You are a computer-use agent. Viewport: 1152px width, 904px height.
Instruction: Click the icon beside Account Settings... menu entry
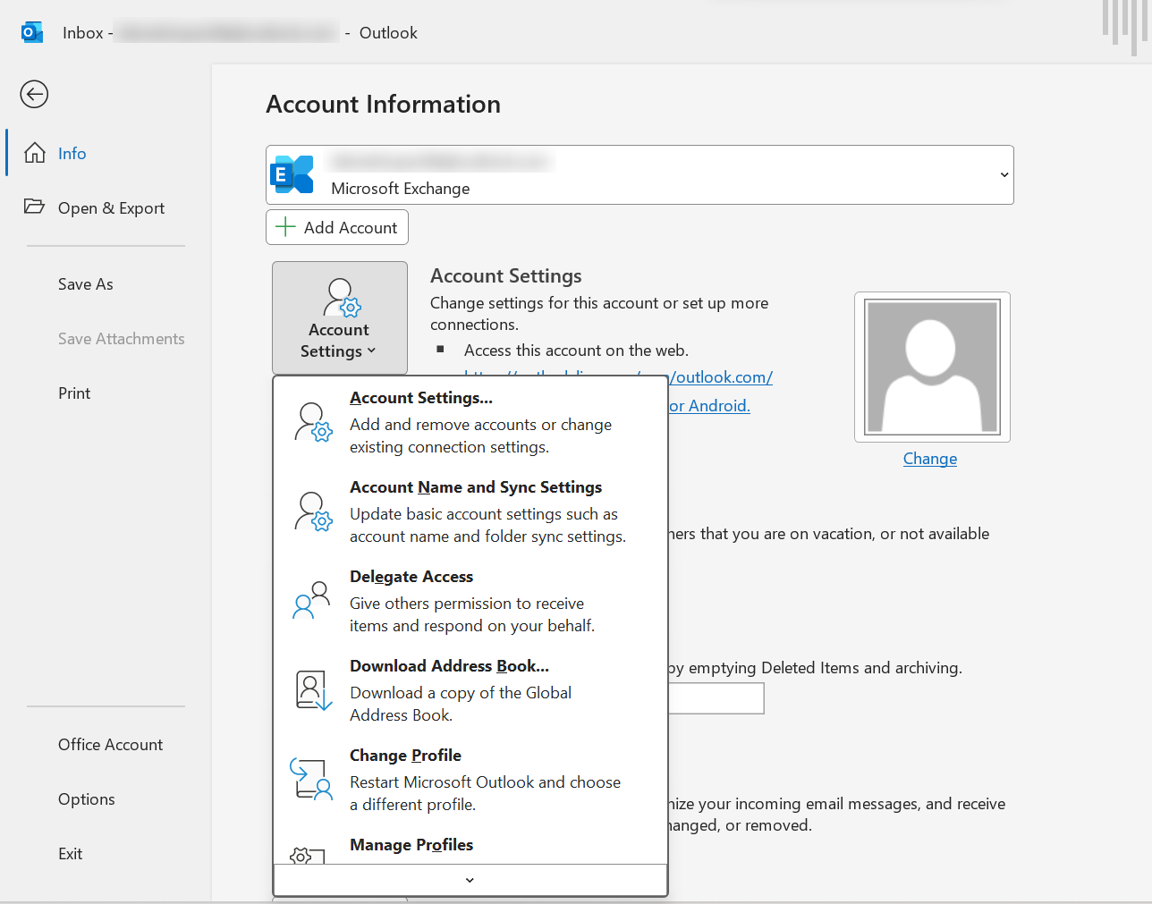pos(313,422)
